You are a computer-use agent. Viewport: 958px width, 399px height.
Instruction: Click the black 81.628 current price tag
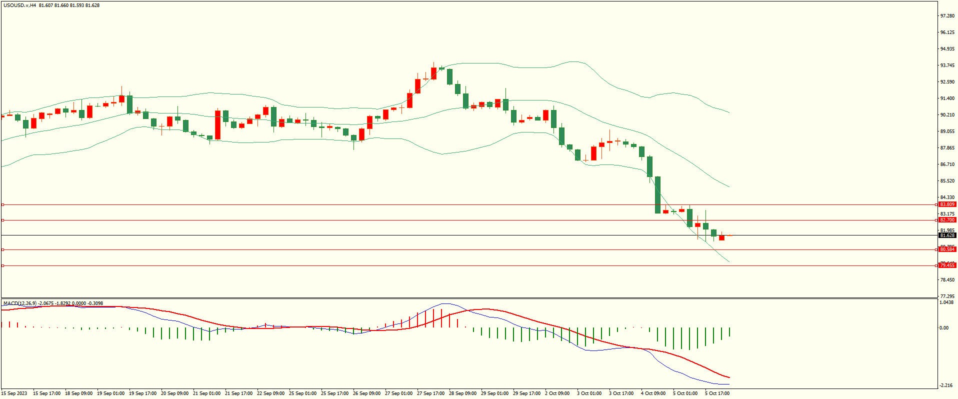coord(947,235)
